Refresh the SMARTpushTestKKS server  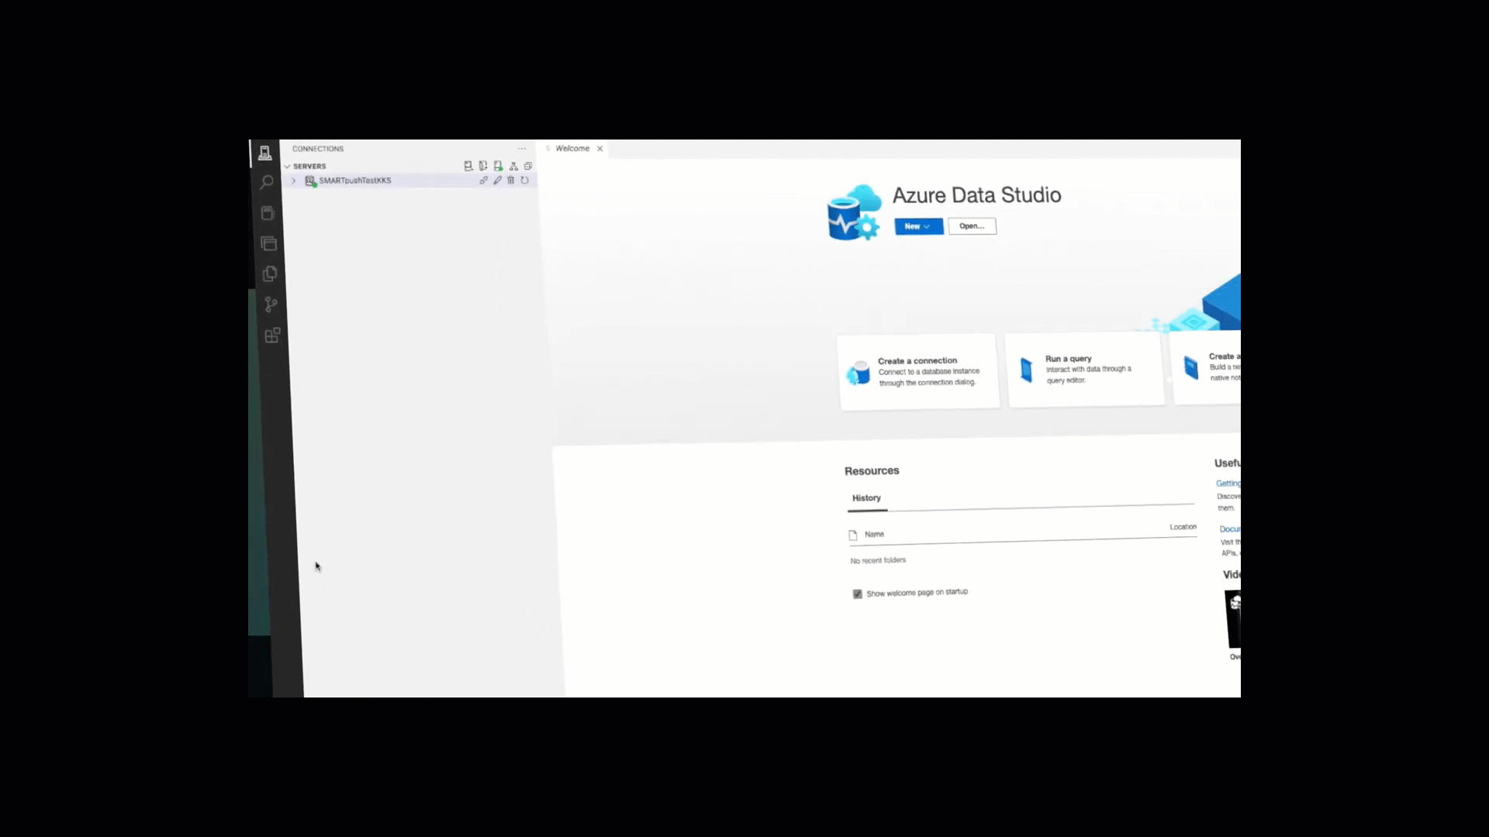(525, 180)
